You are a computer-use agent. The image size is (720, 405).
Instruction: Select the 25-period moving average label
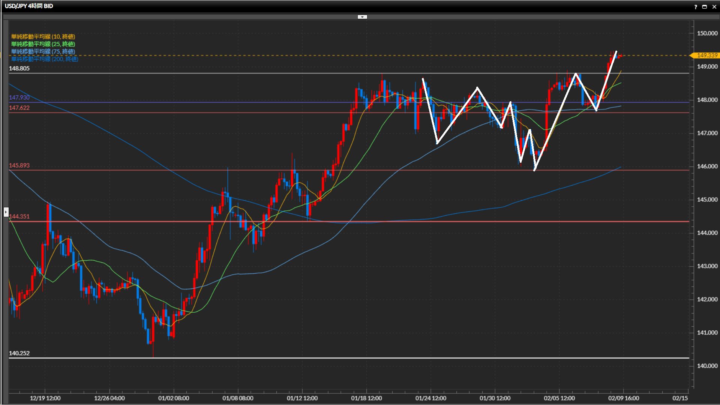click(43, 44)
